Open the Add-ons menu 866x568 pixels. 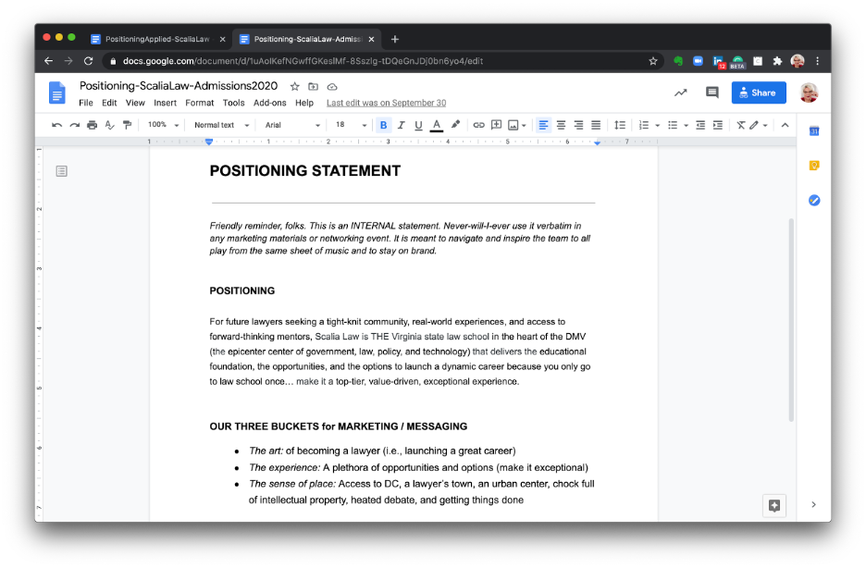coord(269,103)
